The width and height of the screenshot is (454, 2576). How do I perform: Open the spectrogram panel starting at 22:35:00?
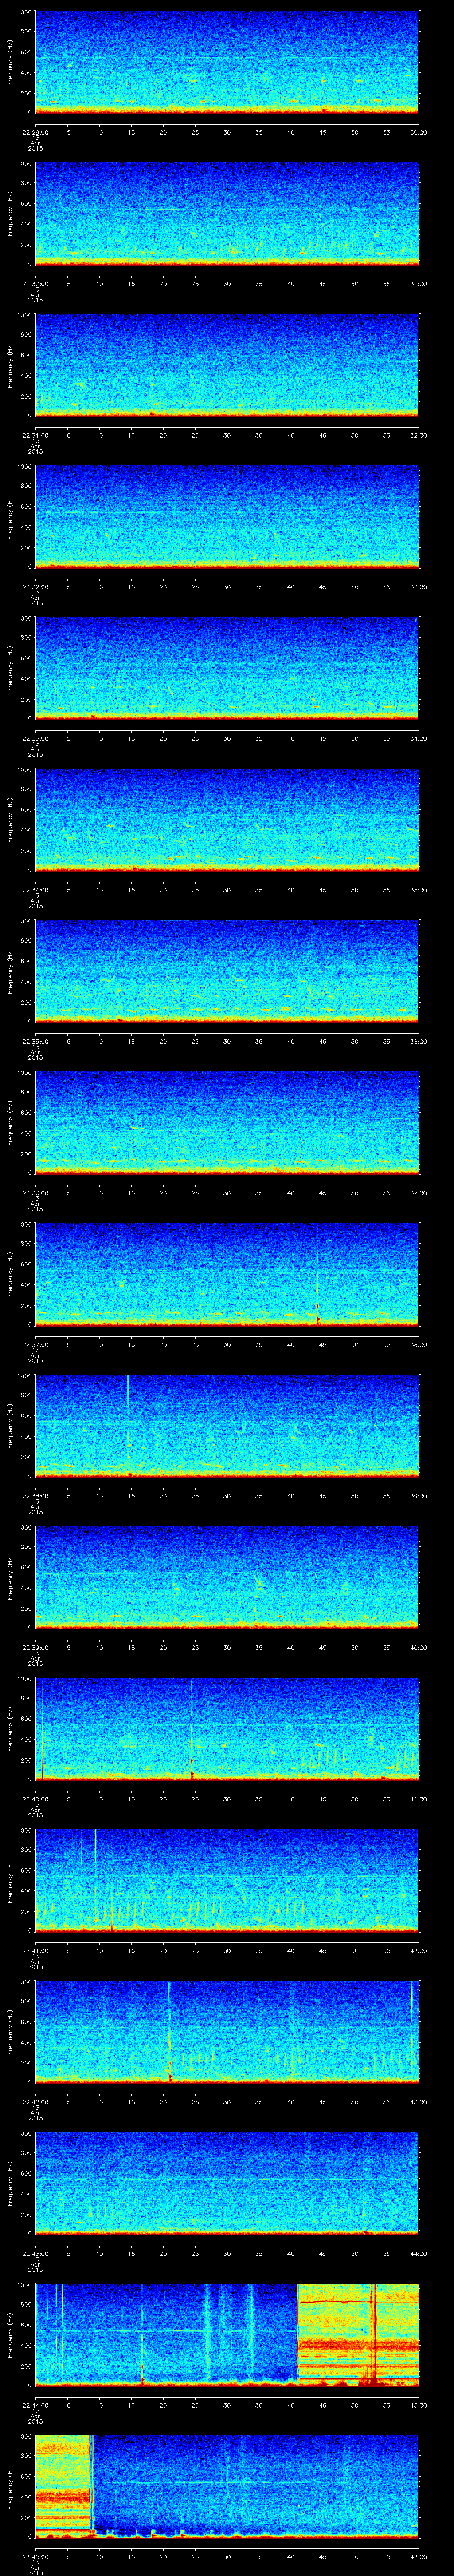(x=227, y=972)
